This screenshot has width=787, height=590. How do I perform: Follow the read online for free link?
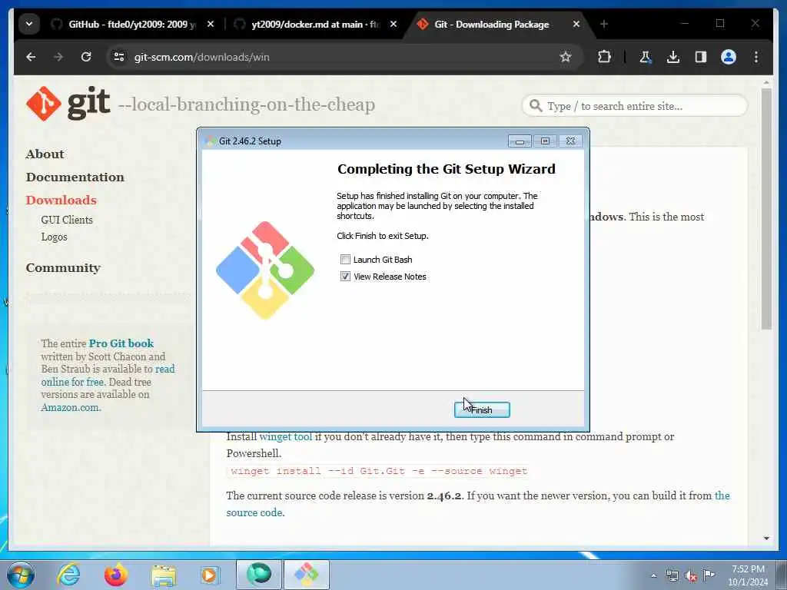pos(108,375)
